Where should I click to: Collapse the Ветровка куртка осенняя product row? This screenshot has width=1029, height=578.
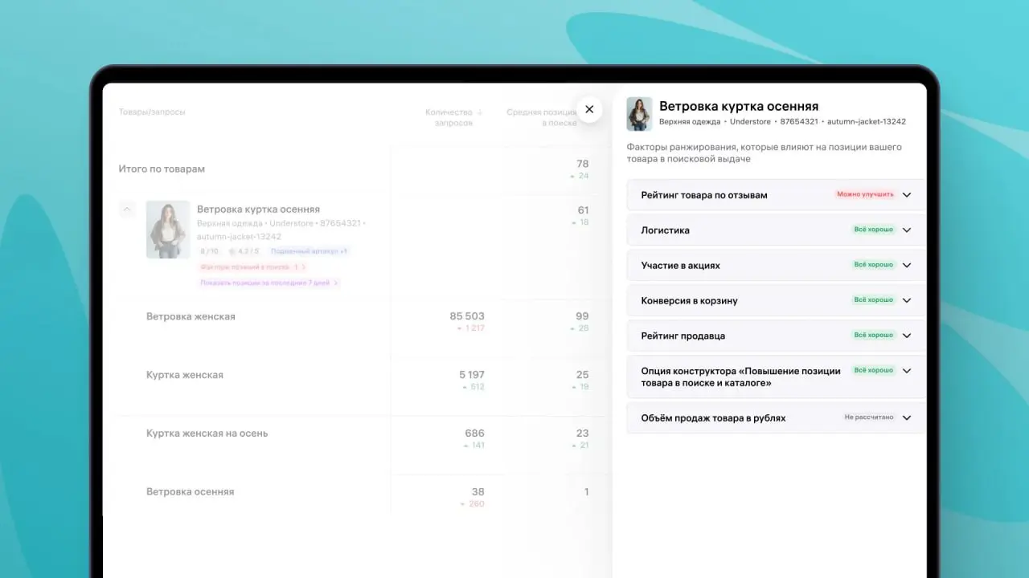(x=127, y=210)
